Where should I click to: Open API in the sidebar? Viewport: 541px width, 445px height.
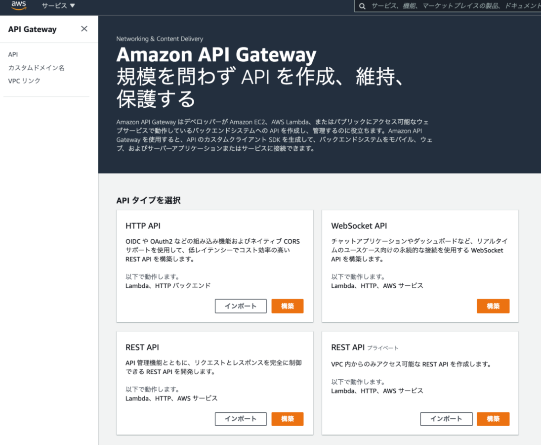pos(13,54)
